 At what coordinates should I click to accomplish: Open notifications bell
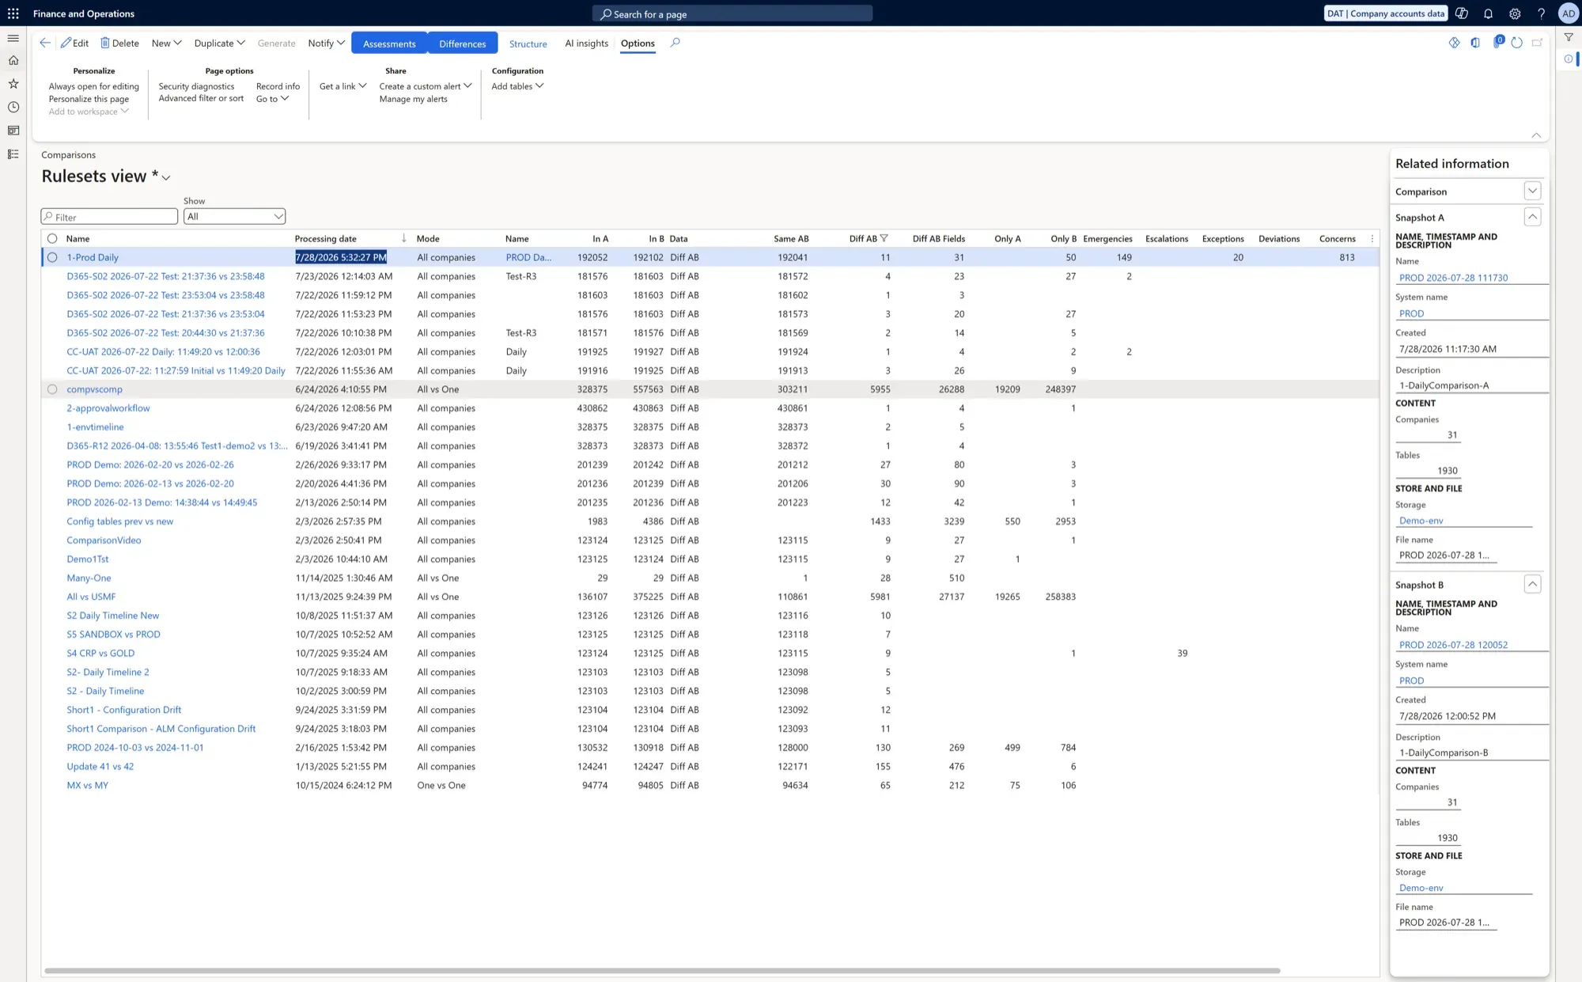1488,13
